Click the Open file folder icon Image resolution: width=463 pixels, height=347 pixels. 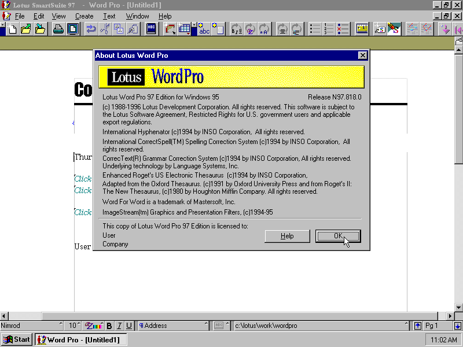(26, 29)
